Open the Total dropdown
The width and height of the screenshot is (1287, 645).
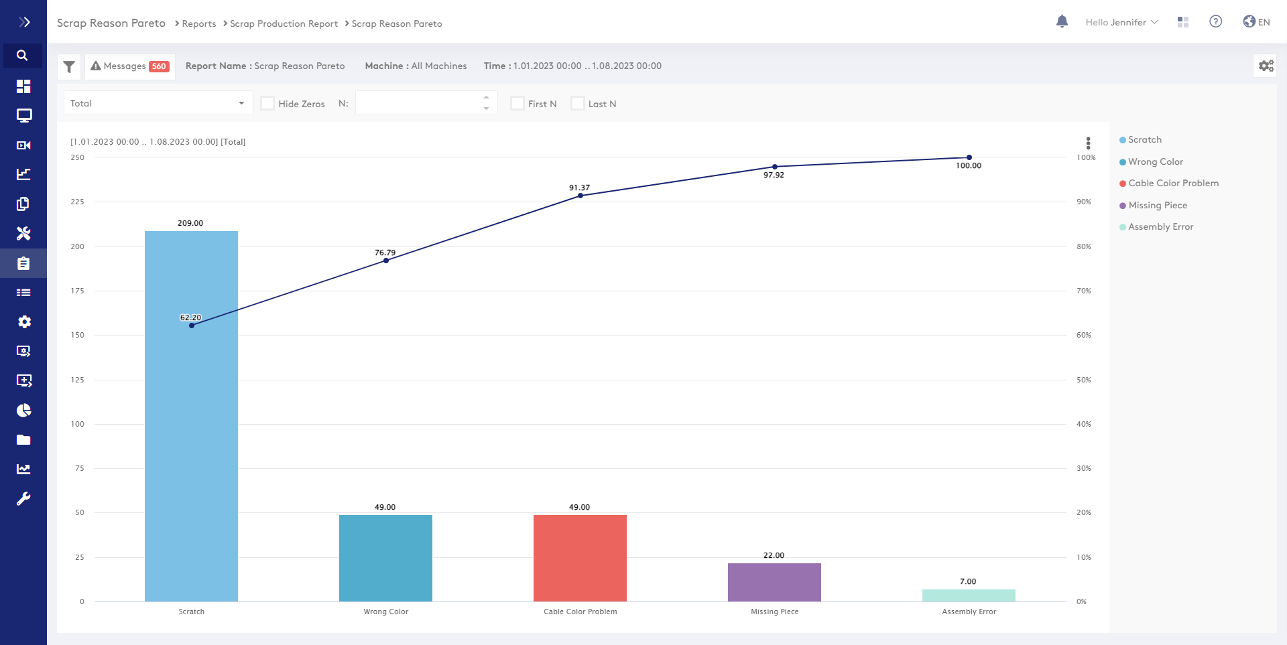158,103
